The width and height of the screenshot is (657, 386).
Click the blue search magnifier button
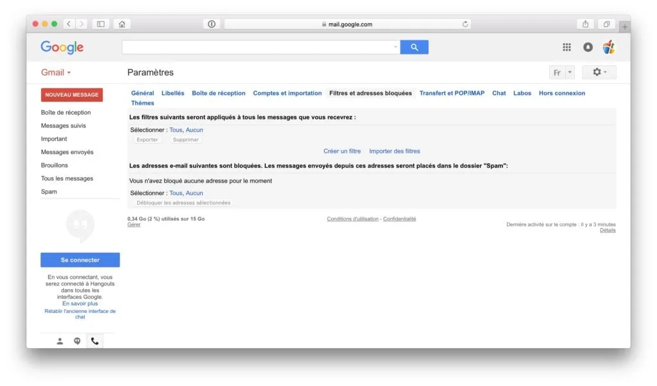[x=414, y=47]
